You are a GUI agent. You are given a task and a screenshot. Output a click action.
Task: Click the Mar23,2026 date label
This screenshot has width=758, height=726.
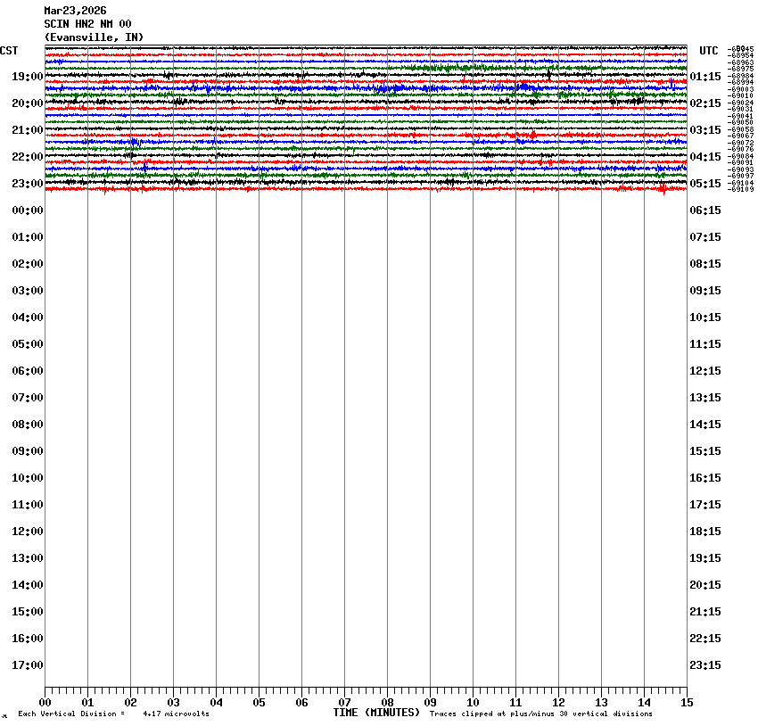(75, 11)
